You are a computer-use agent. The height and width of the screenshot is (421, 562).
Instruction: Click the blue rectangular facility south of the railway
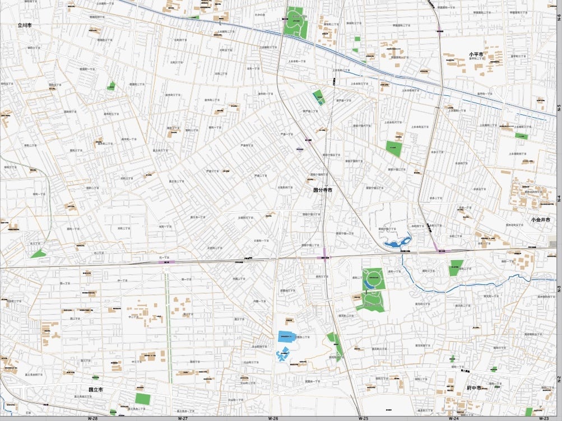tap(287, 337)
